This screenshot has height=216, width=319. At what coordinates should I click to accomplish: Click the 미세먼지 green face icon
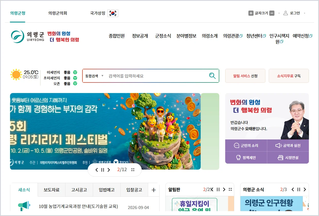(75, 72)
